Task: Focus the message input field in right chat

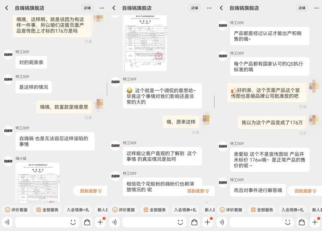Action: [261, 222]
